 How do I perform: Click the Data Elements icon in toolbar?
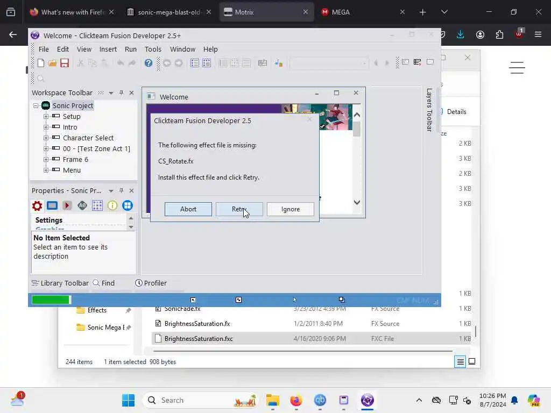[x=263, y=63]
